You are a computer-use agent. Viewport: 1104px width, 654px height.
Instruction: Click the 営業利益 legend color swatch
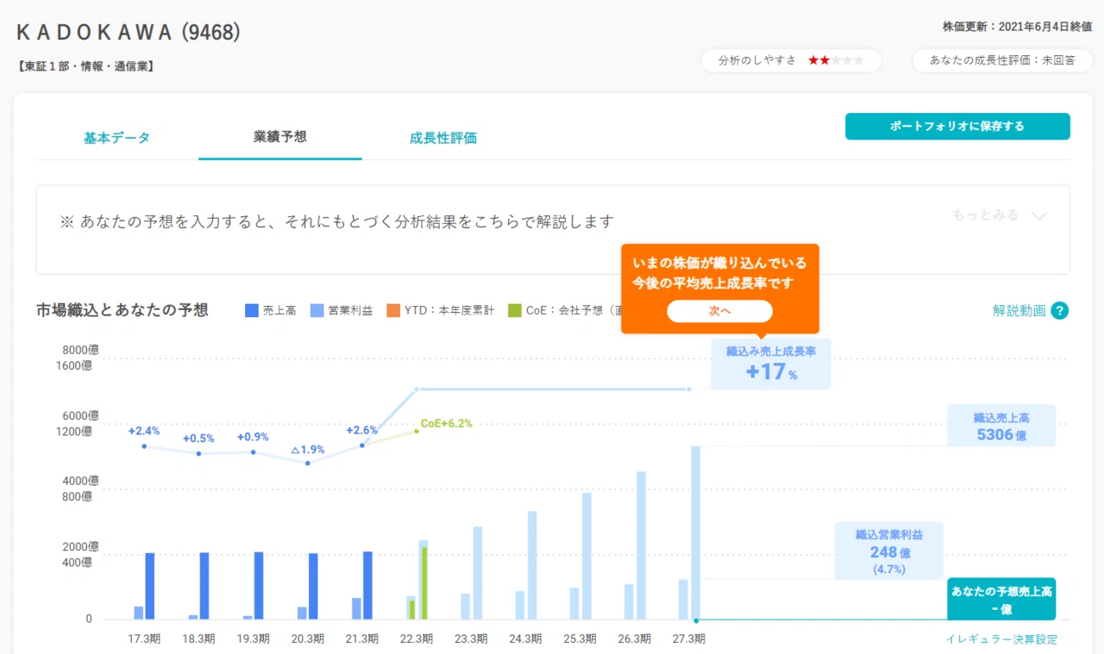(317, 310)
